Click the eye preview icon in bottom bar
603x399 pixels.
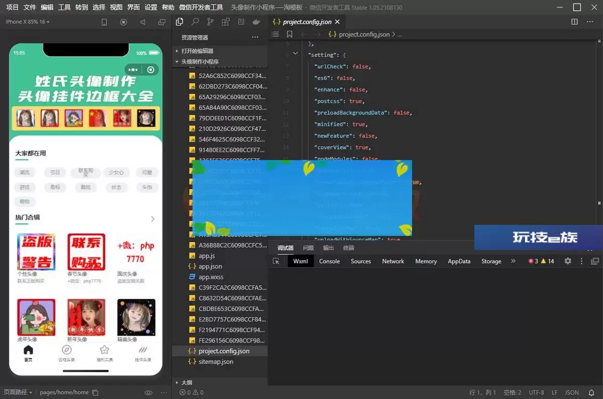pos(148,392)
